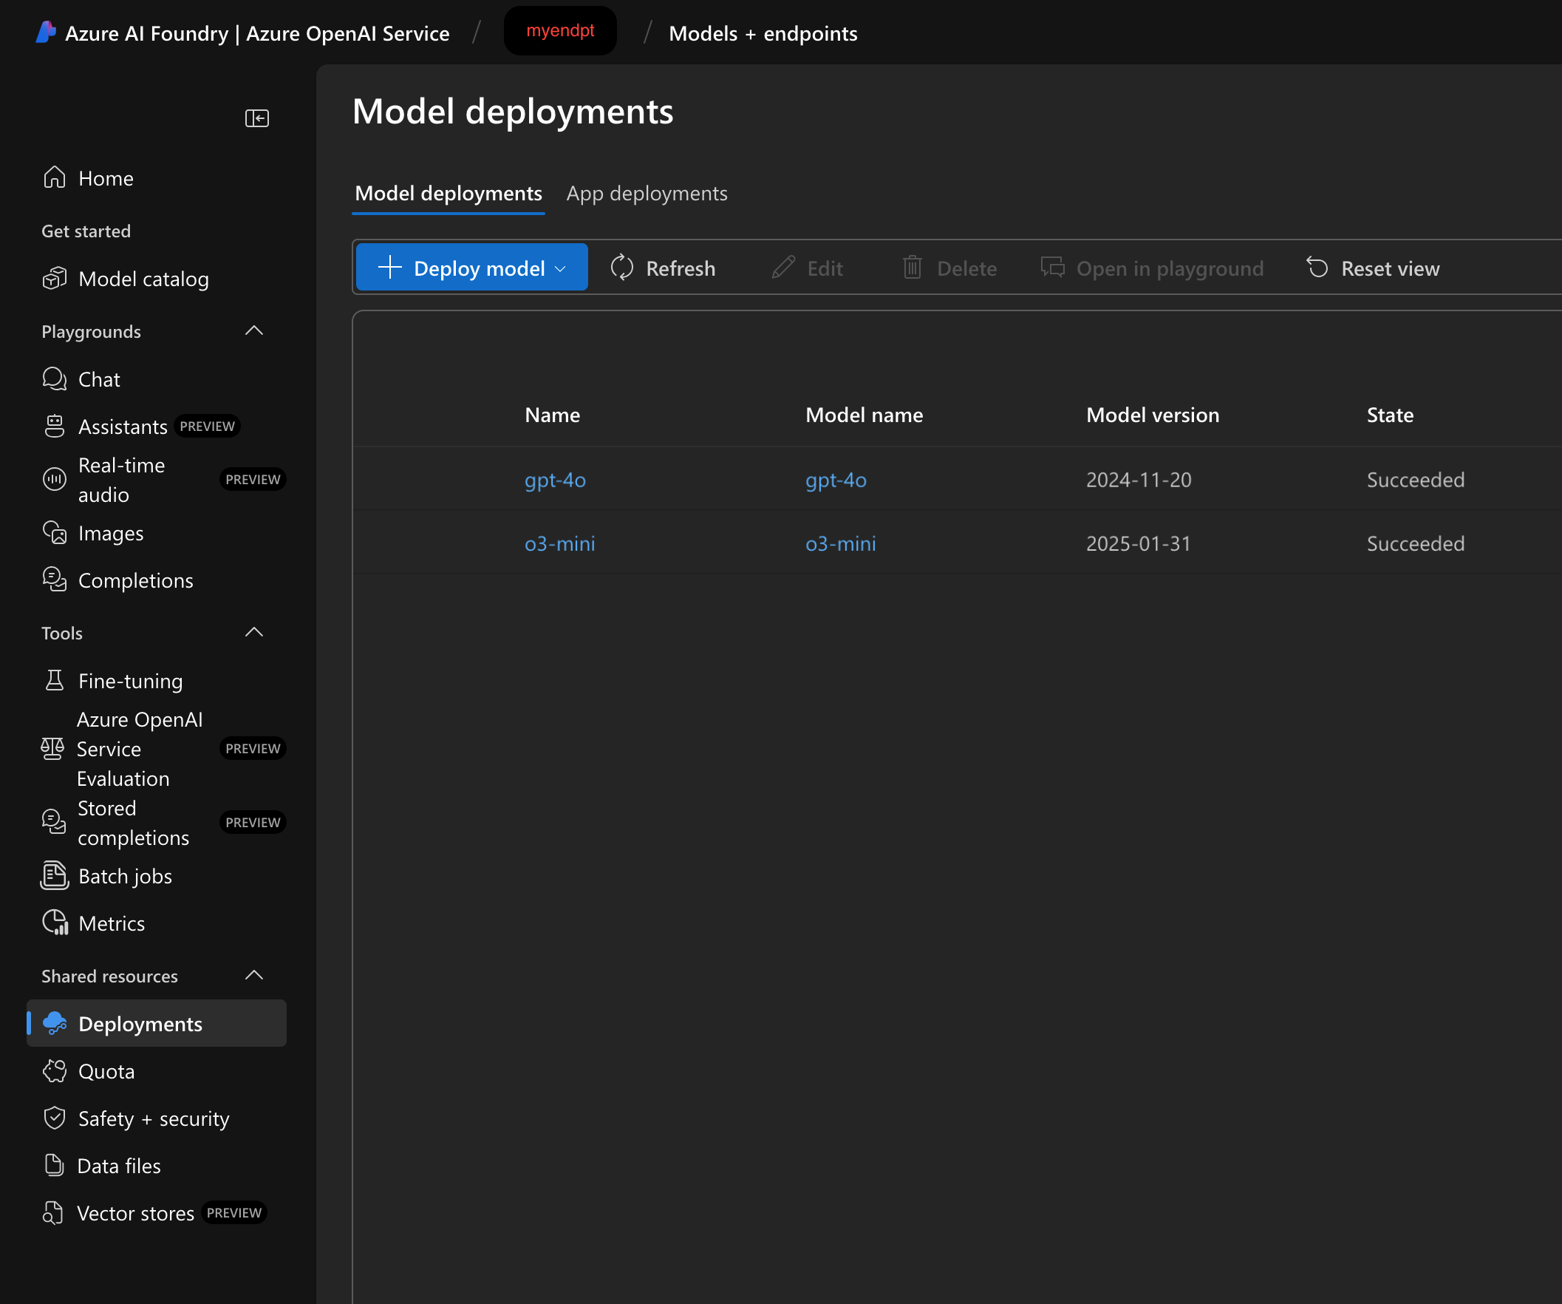Collapse the Playgrounds section
Screen dimensions: 1562x1304
pyautogui.click(x=254, y=330)
